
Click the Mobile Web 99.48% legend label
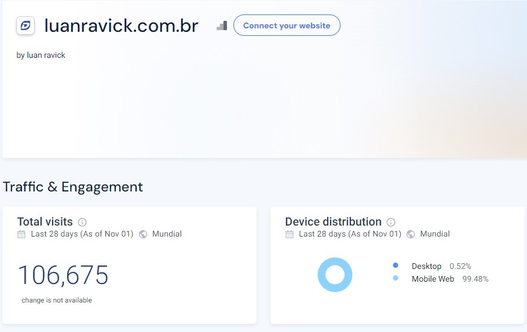450,279
